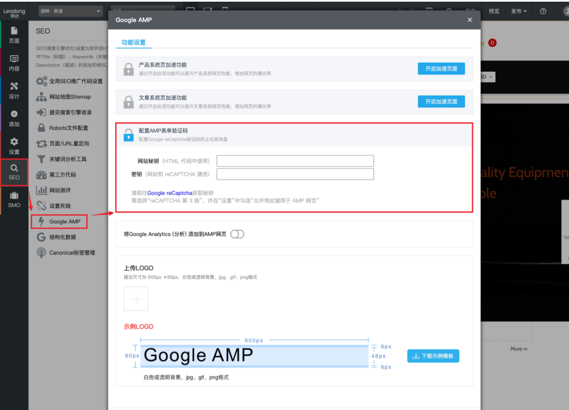Screen dimensions: 569x410
Task: Follow the Google reCaptcha link
Action: 169,193
